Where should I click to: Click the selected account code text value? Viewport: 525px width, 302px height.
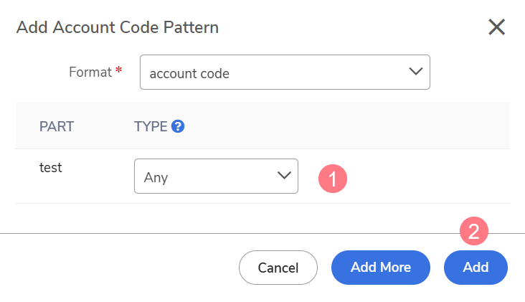click(x=189, y=73)
